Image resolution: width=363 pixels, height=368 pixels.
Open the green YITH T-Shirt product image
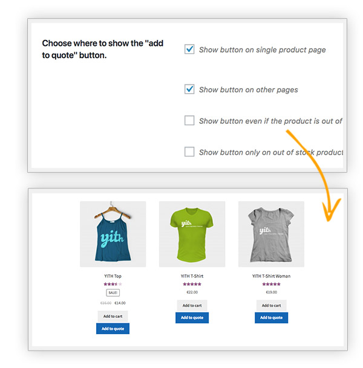(192, 234)
